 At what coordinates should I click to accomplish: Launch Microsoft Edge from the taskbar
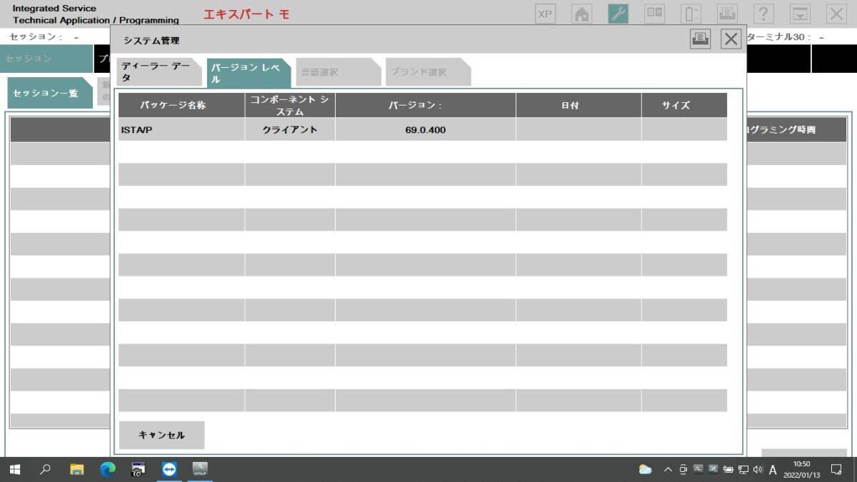click(x=108, y=469)
